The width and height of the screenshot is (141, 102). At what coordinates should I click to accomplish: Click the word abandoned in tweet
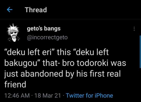(42, 74)
